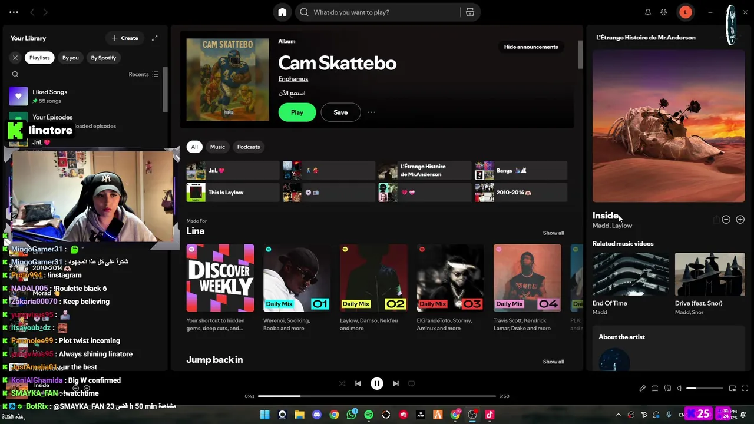
Task: Expand Your Library with arrows icon
Action: tap(154, 38)
